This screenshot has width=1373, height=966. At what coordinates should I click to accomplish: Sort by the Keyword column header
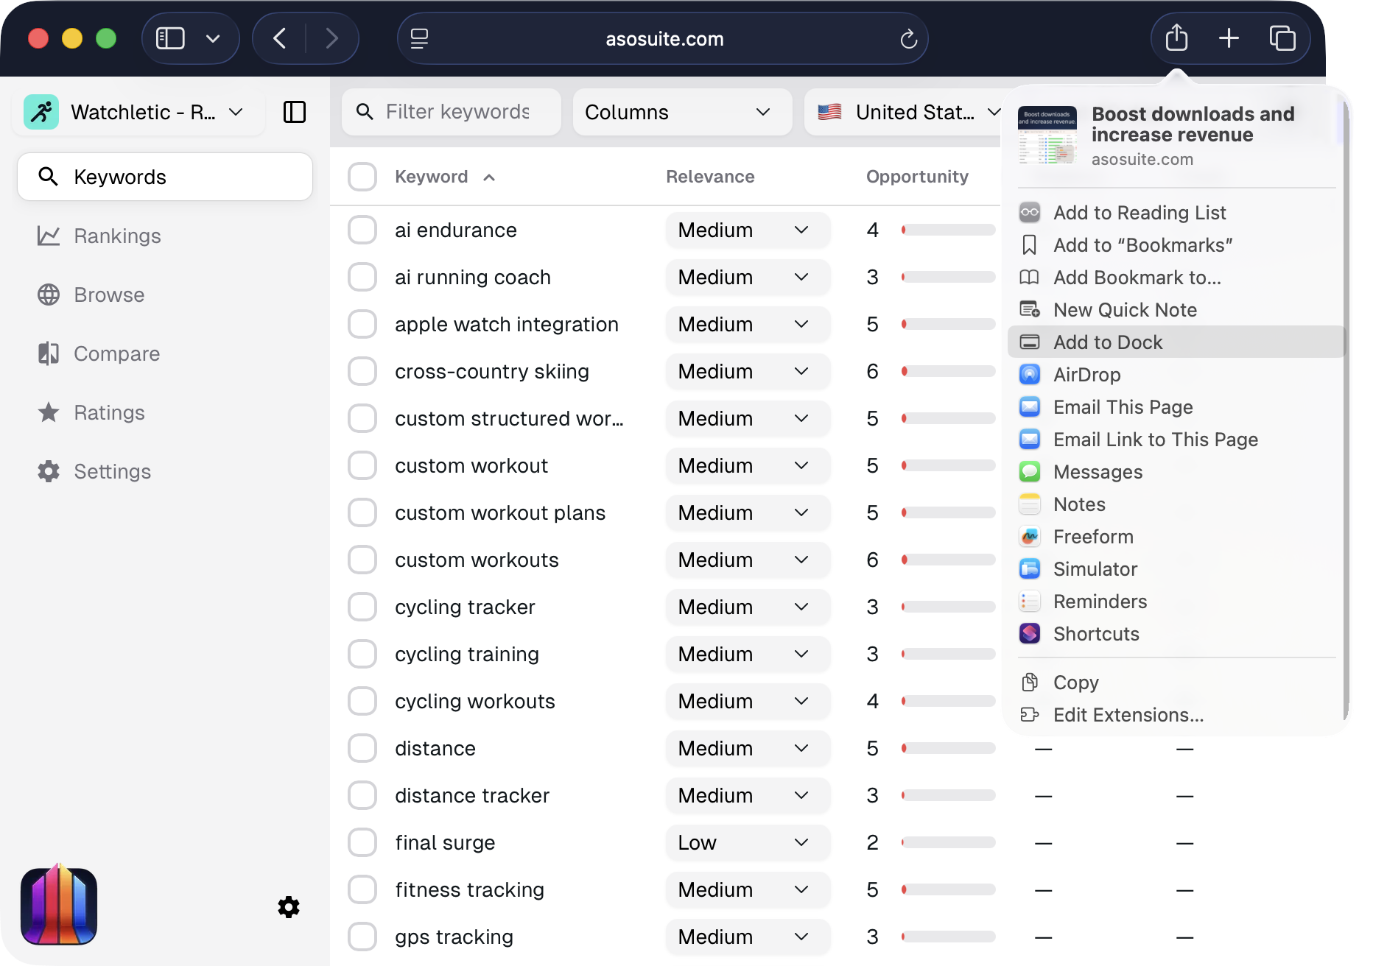click(432, 177)
